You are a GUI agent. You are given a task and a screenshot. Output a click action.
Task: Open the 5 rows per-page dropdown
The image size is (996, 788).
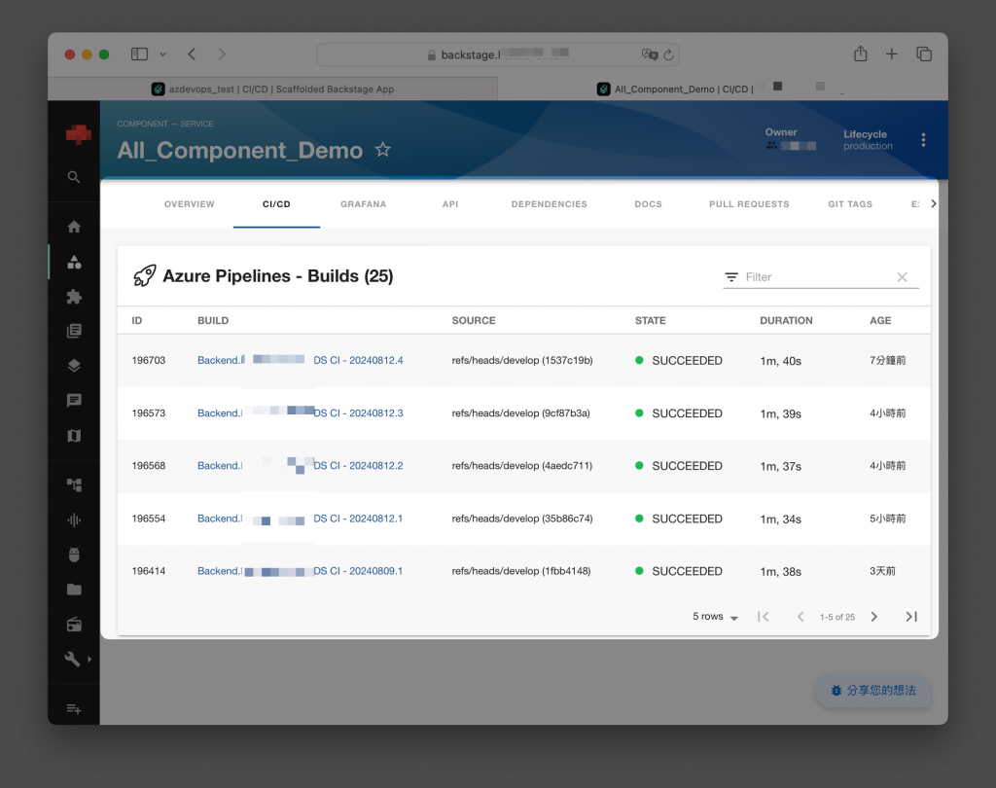pyautogui.click(x=715, y=617)
